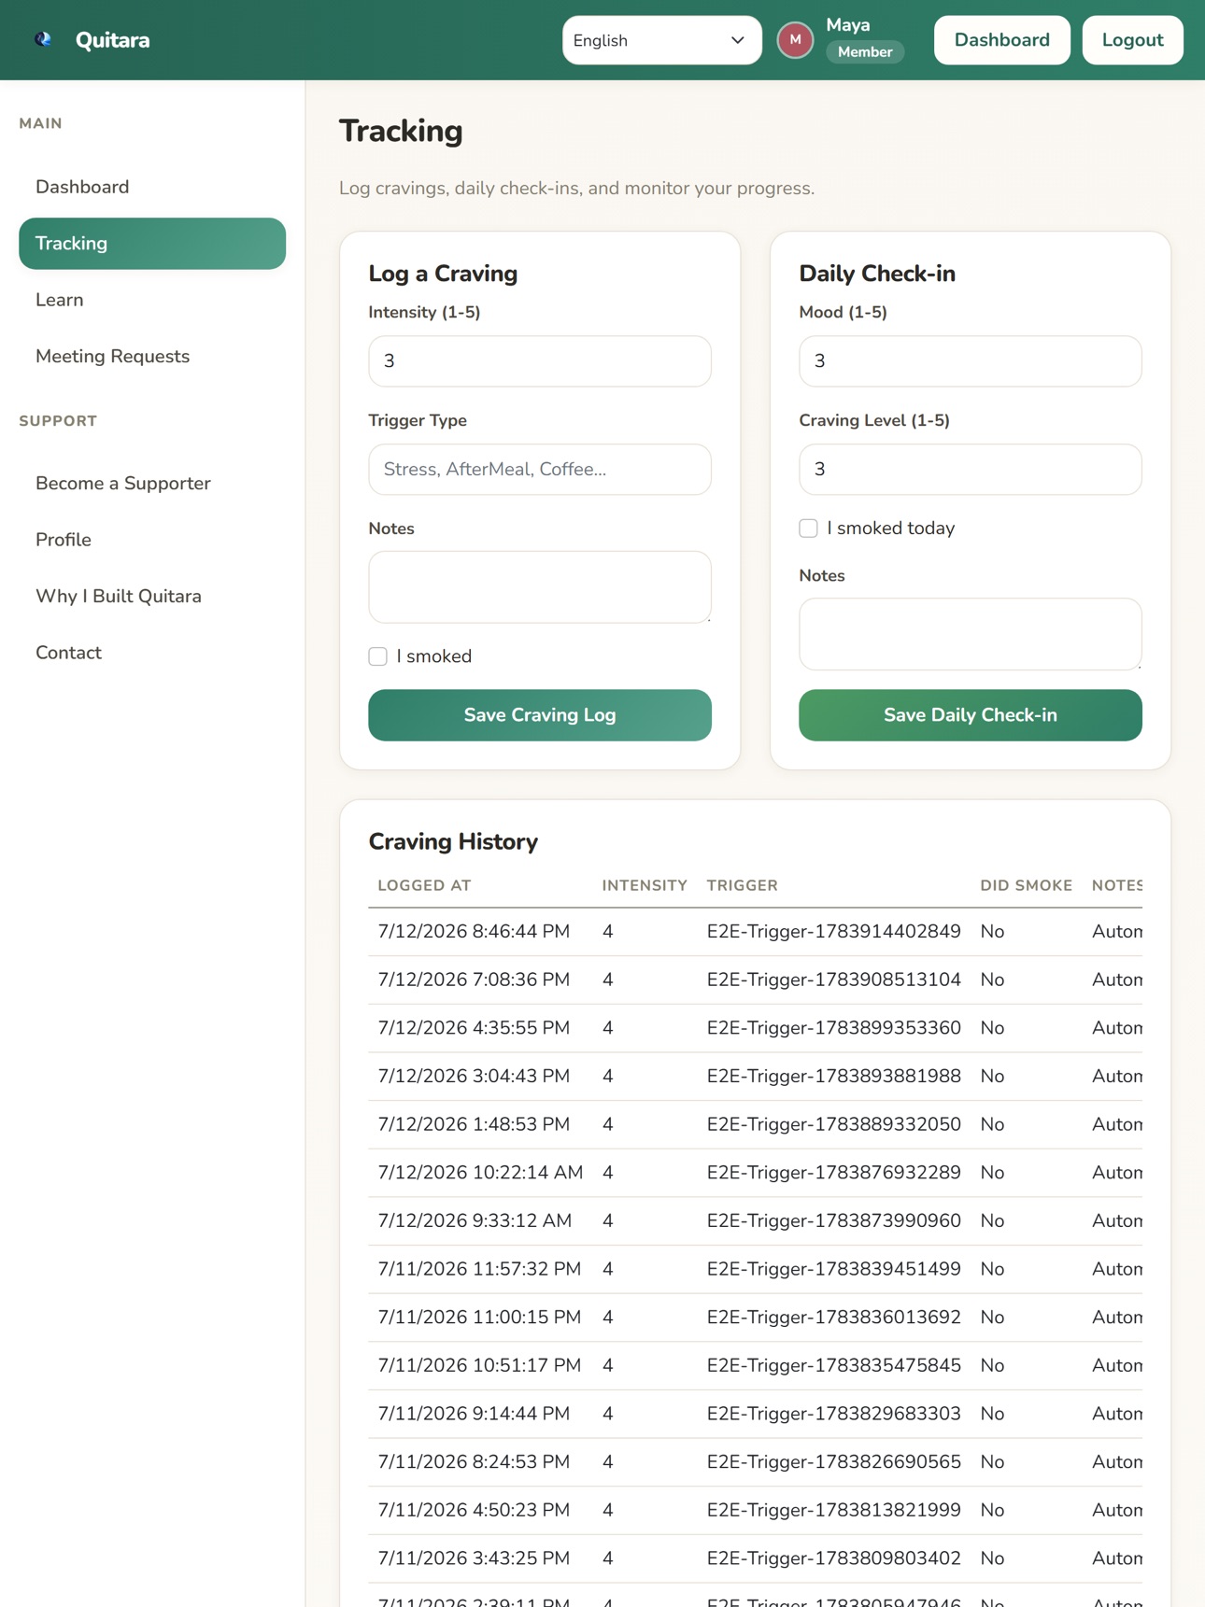Click trigger E2E-Trigger-1783835475845
This screenshot has width=1205, height=1607.
pyautogui.click(x=833, y=1365)
